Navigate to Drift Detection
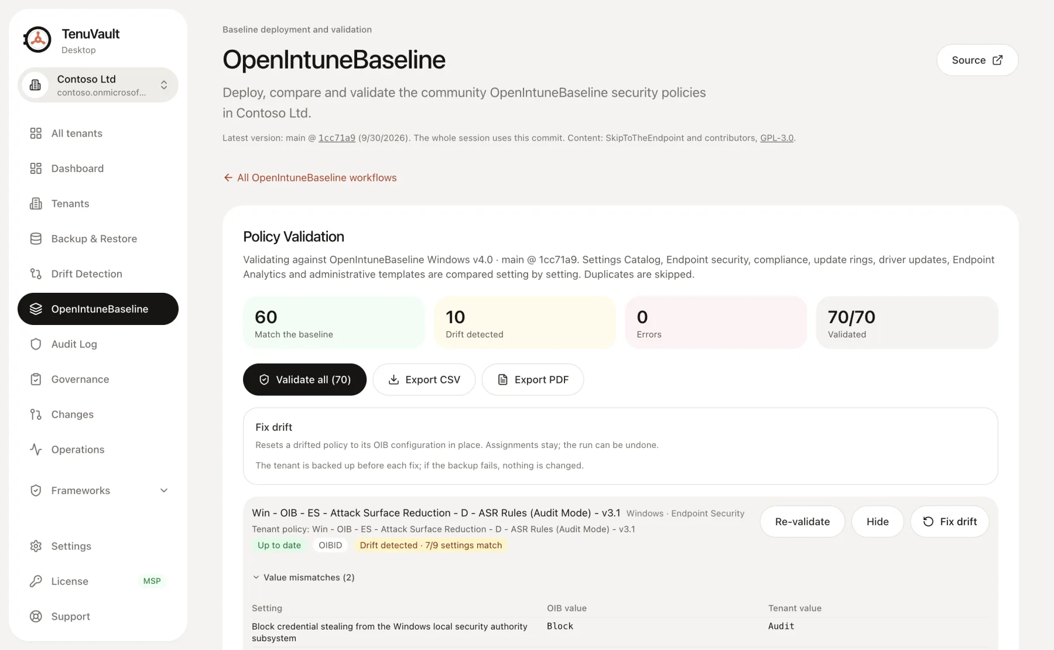 (98, 274)
